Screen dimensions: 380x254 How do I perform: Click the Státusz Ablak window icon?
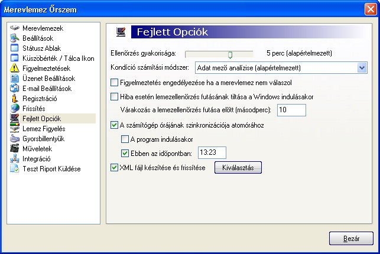pos(15,48)
